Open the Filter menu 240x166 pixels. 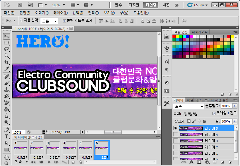coord(93,13)
